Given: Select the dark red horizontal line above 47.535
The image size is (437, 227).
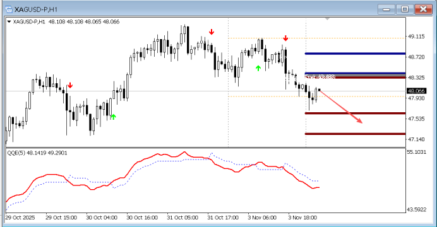Looking at the screenshot, I should (x=356, y=113).
